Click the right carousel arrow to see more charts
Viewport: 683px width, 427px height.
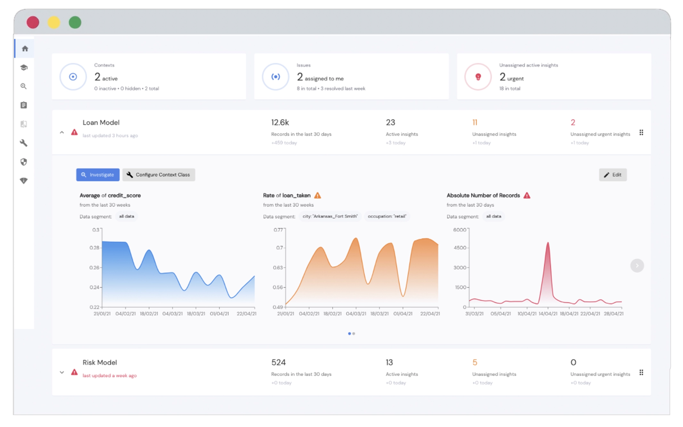coord(638,266)
